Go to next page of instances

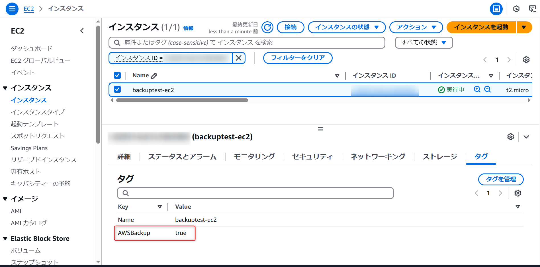coord(509,60)
